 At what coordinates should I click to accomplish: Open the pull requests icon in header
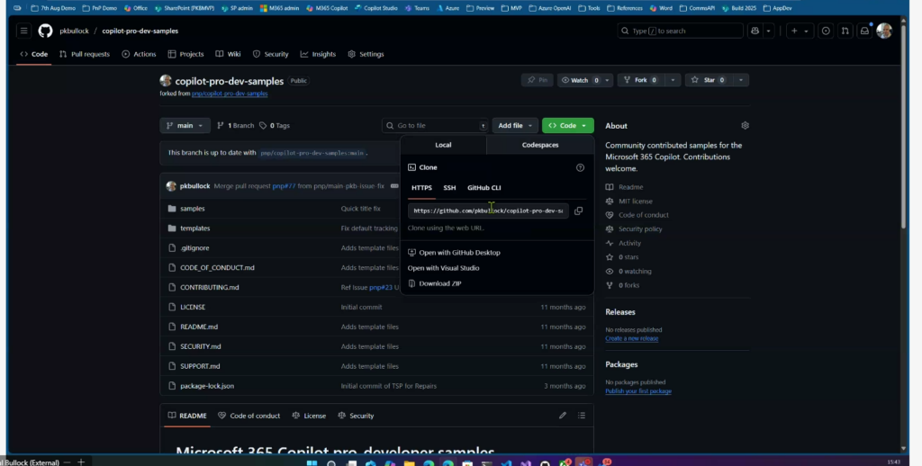[x=845, y=31]
